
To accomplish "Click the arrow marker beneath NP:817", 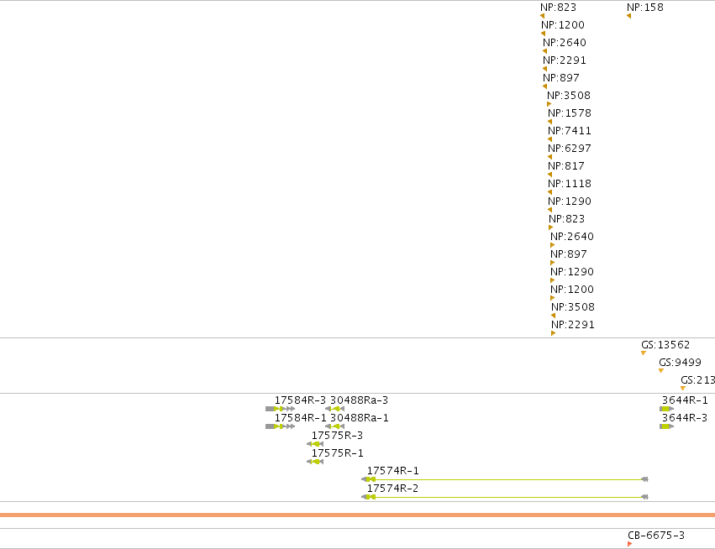I will click(549, 175).
